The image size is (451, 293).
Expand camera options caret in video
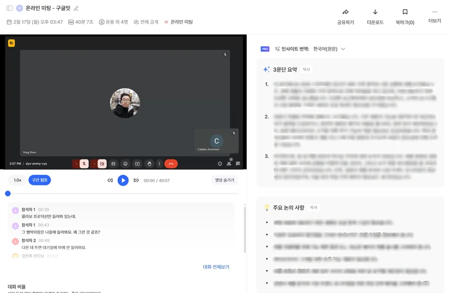coord(94,164)
